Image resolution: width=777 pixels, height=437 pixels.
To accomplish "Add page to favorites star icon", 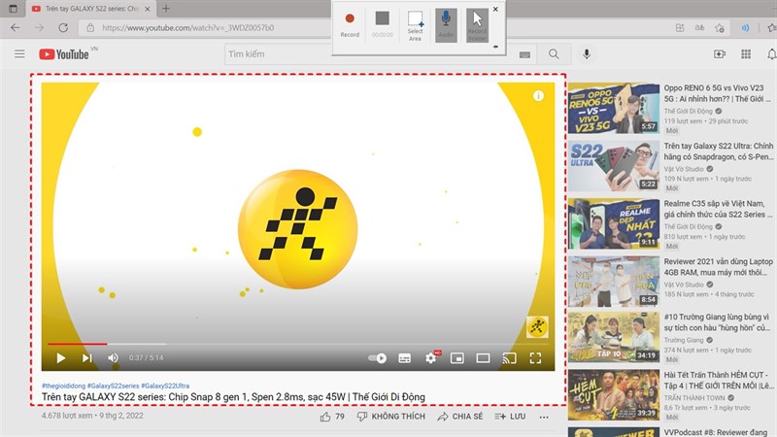I will click(720, 28).
